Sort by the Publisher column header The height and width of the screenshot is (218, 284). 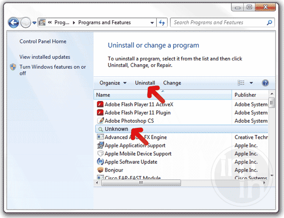point(250,95)
